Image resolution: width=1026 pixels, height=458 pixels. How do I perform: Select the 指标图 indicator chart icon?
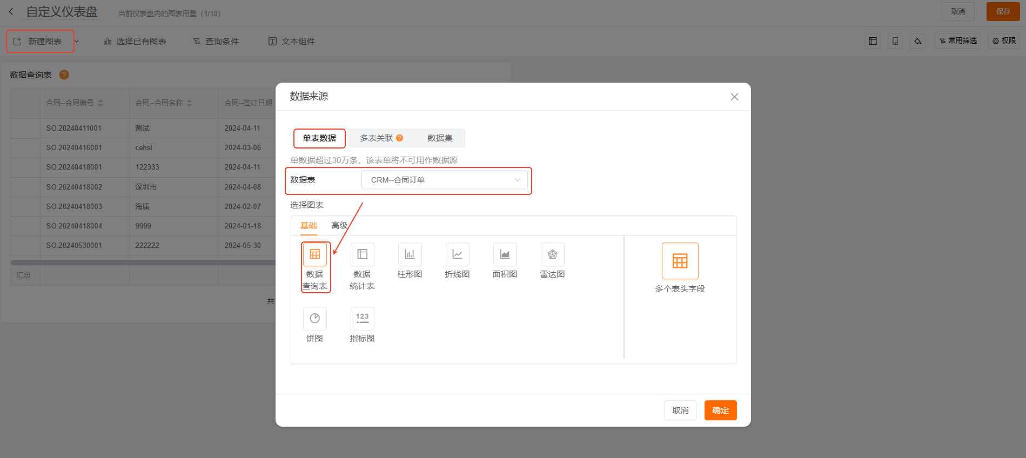coord(362,319)
